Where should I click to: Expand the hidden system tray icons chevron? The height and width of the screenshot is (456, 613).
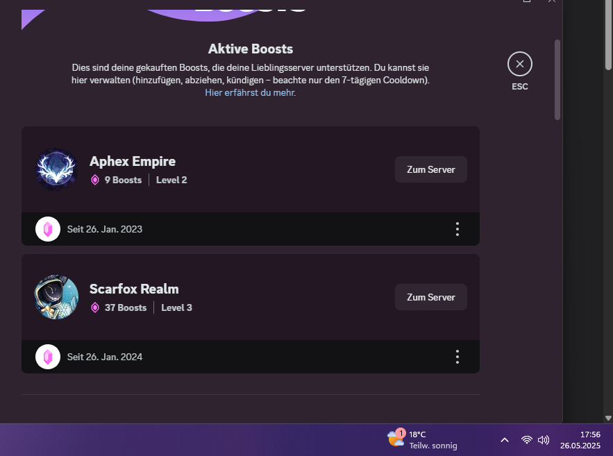click(505, 440)
